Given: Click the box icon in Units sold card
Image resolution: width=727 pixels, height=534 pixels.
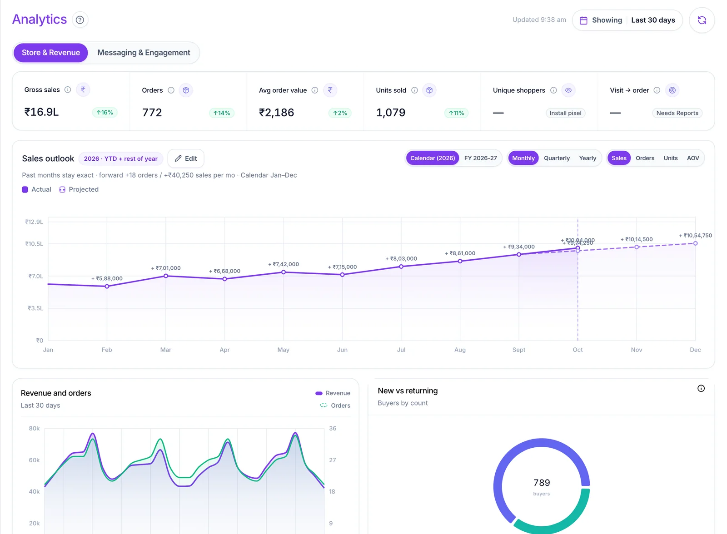Looking at the screenshot, I should point(429,90).
